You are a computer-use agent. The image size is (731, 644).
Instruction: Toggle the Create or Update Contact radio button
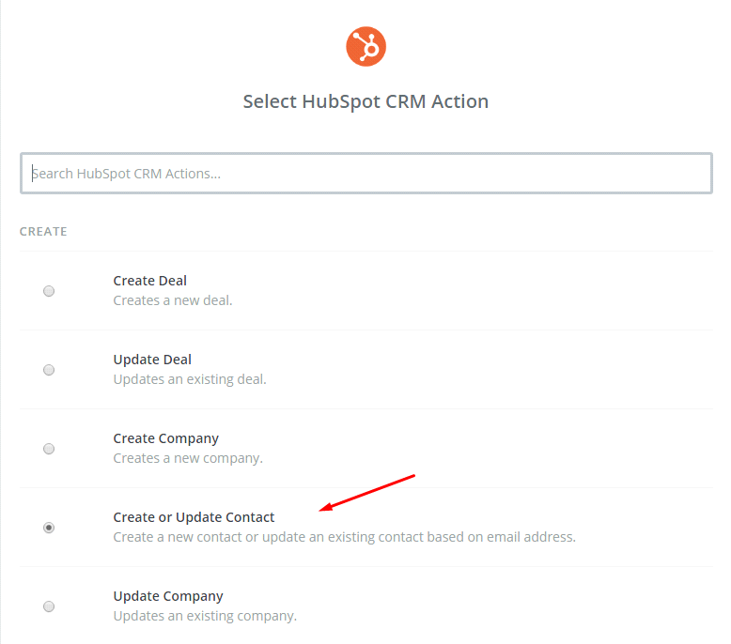pos(49,528)
